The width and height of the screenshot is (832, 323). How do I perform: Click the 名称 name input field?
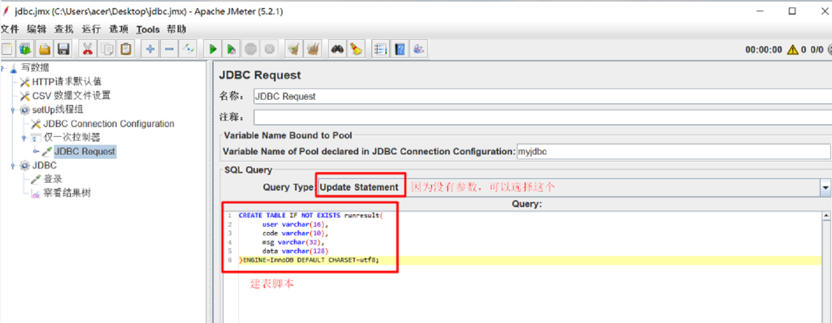542,96
